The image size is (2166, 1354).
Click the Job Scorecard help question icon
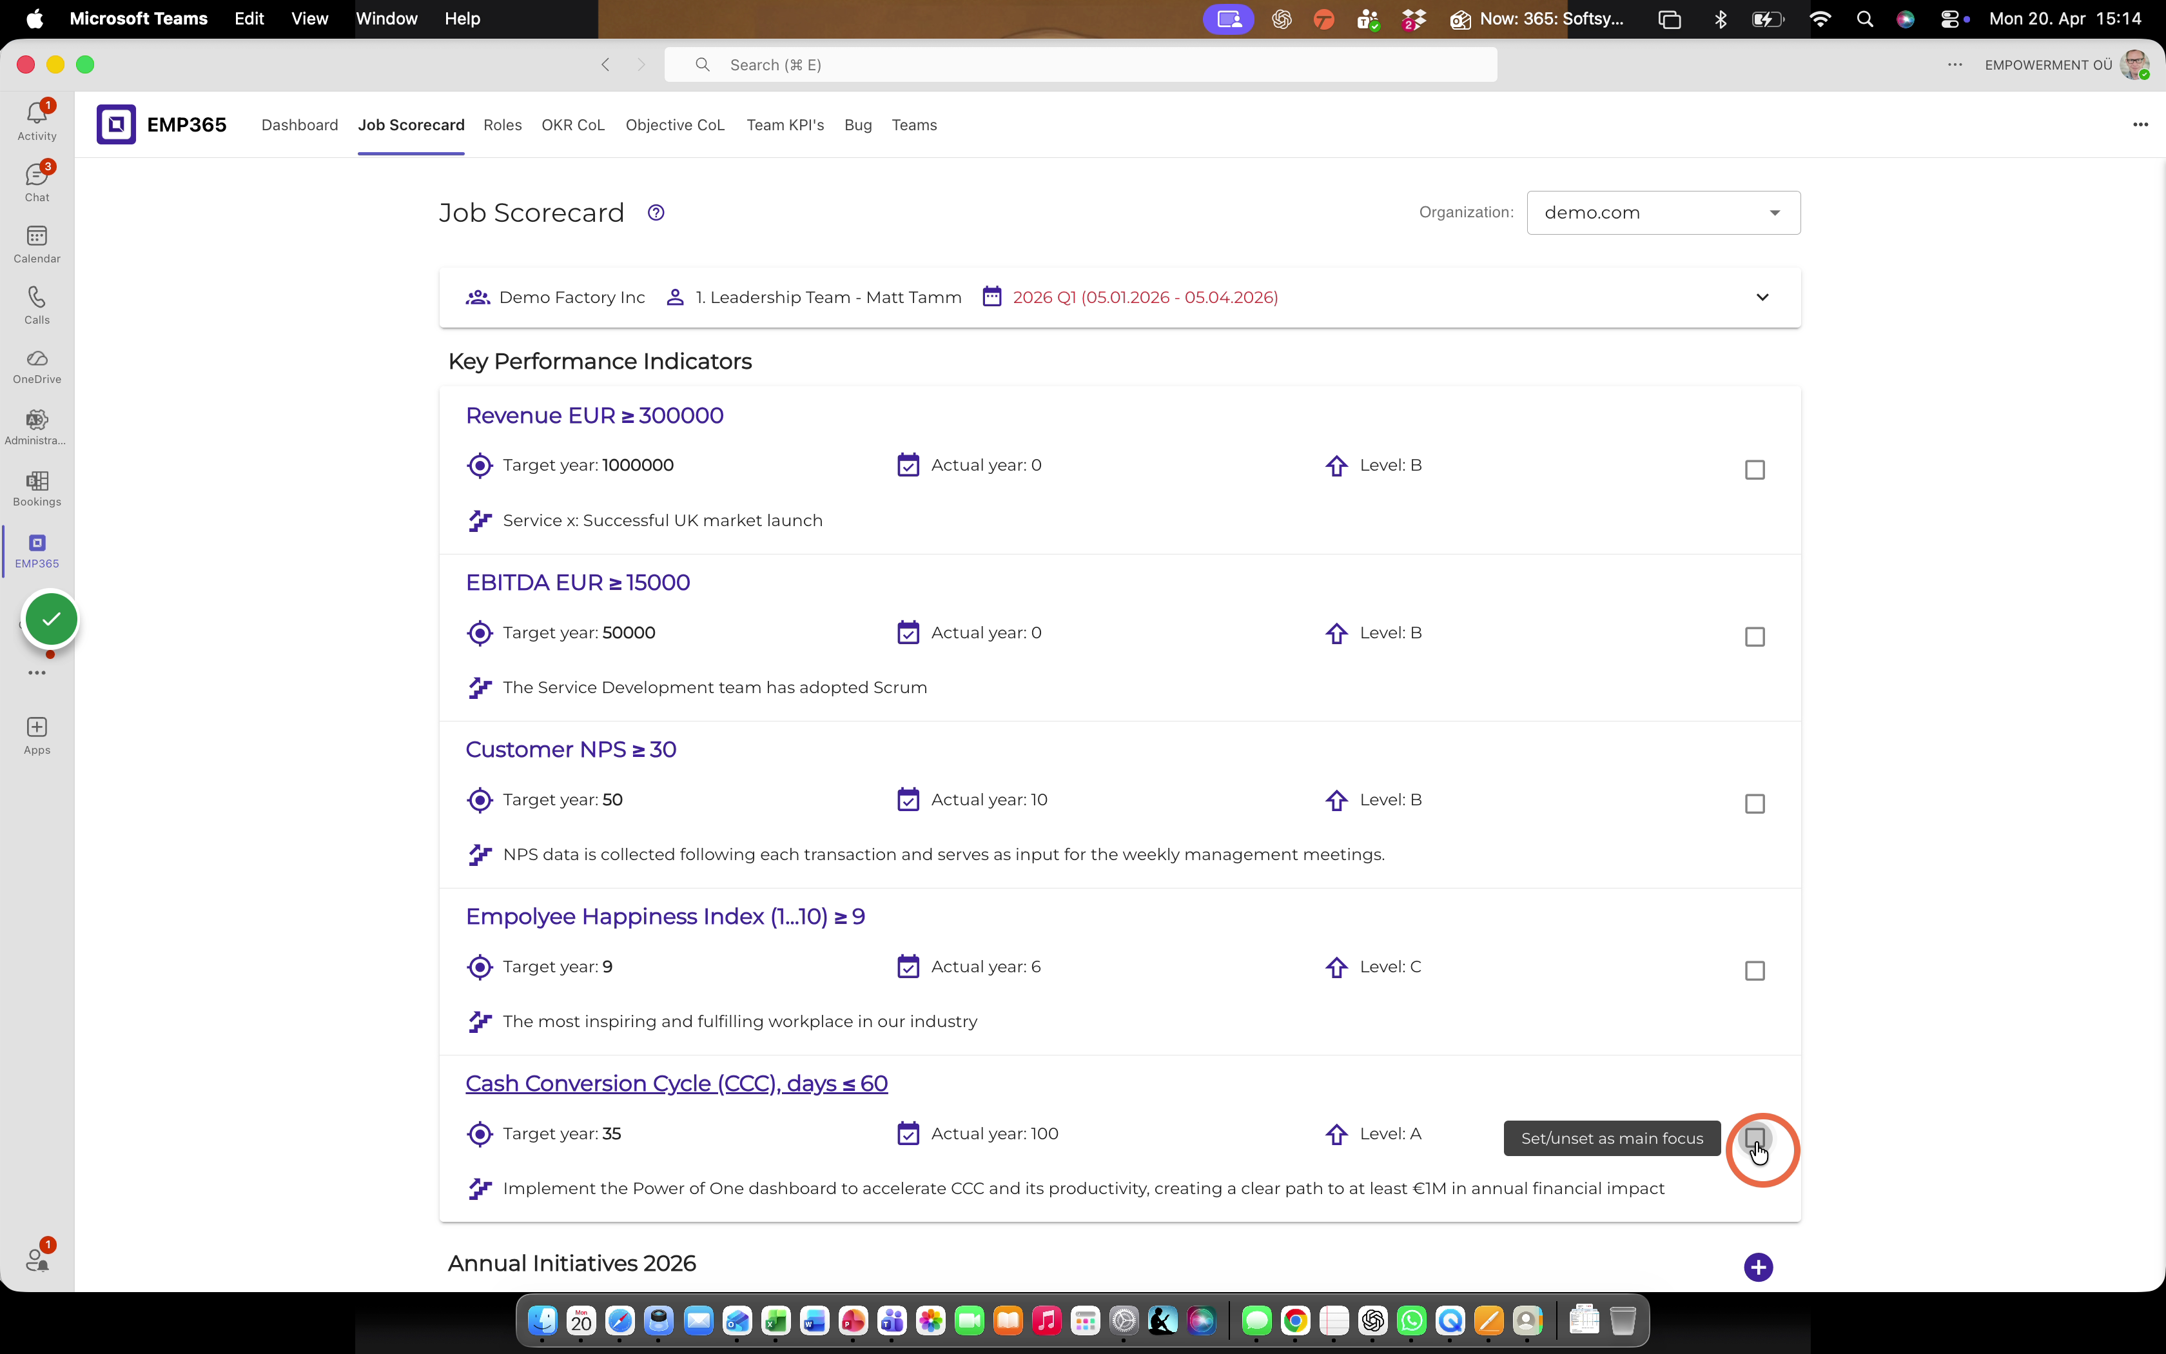pyautogui.click(x=656, y=213)
